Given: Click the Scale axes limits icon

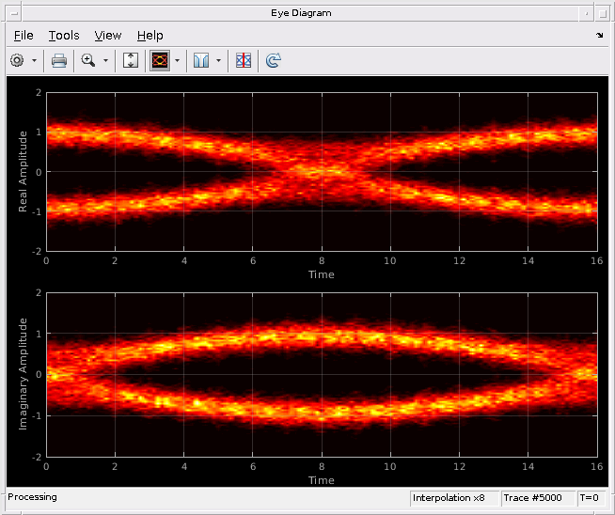Looking at the screenshot, I should pos(130,60).
